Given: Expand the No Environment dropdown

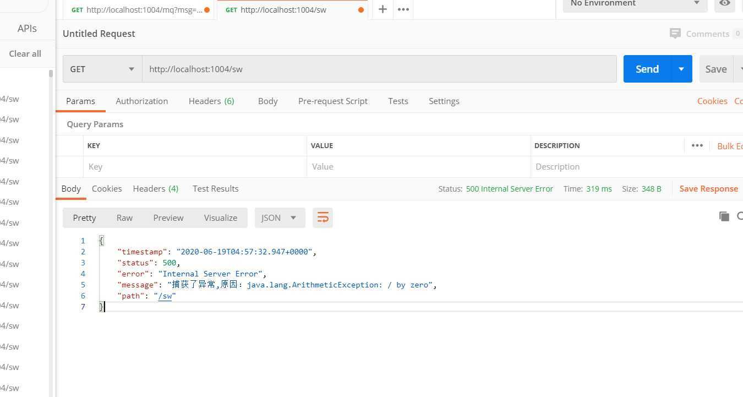Looking at the screenshot, I should [x=635, y=4].
